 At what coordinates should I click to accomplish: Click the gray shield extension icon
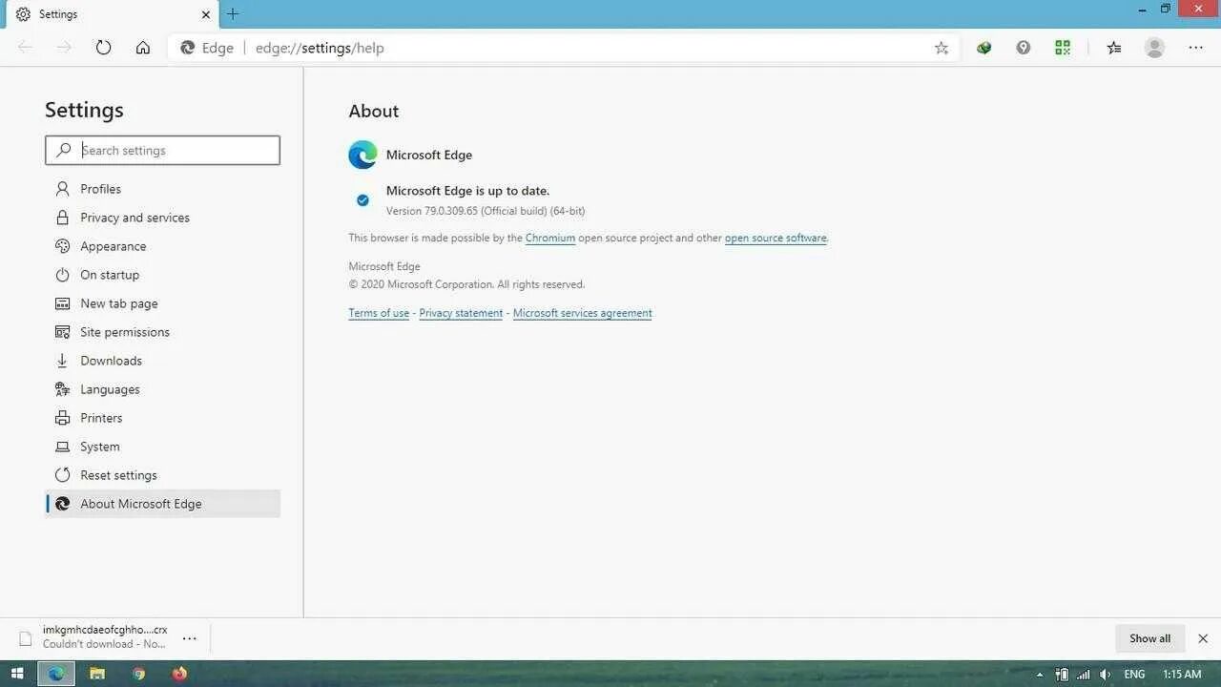pyautogui.click(x=1024, y=48)
